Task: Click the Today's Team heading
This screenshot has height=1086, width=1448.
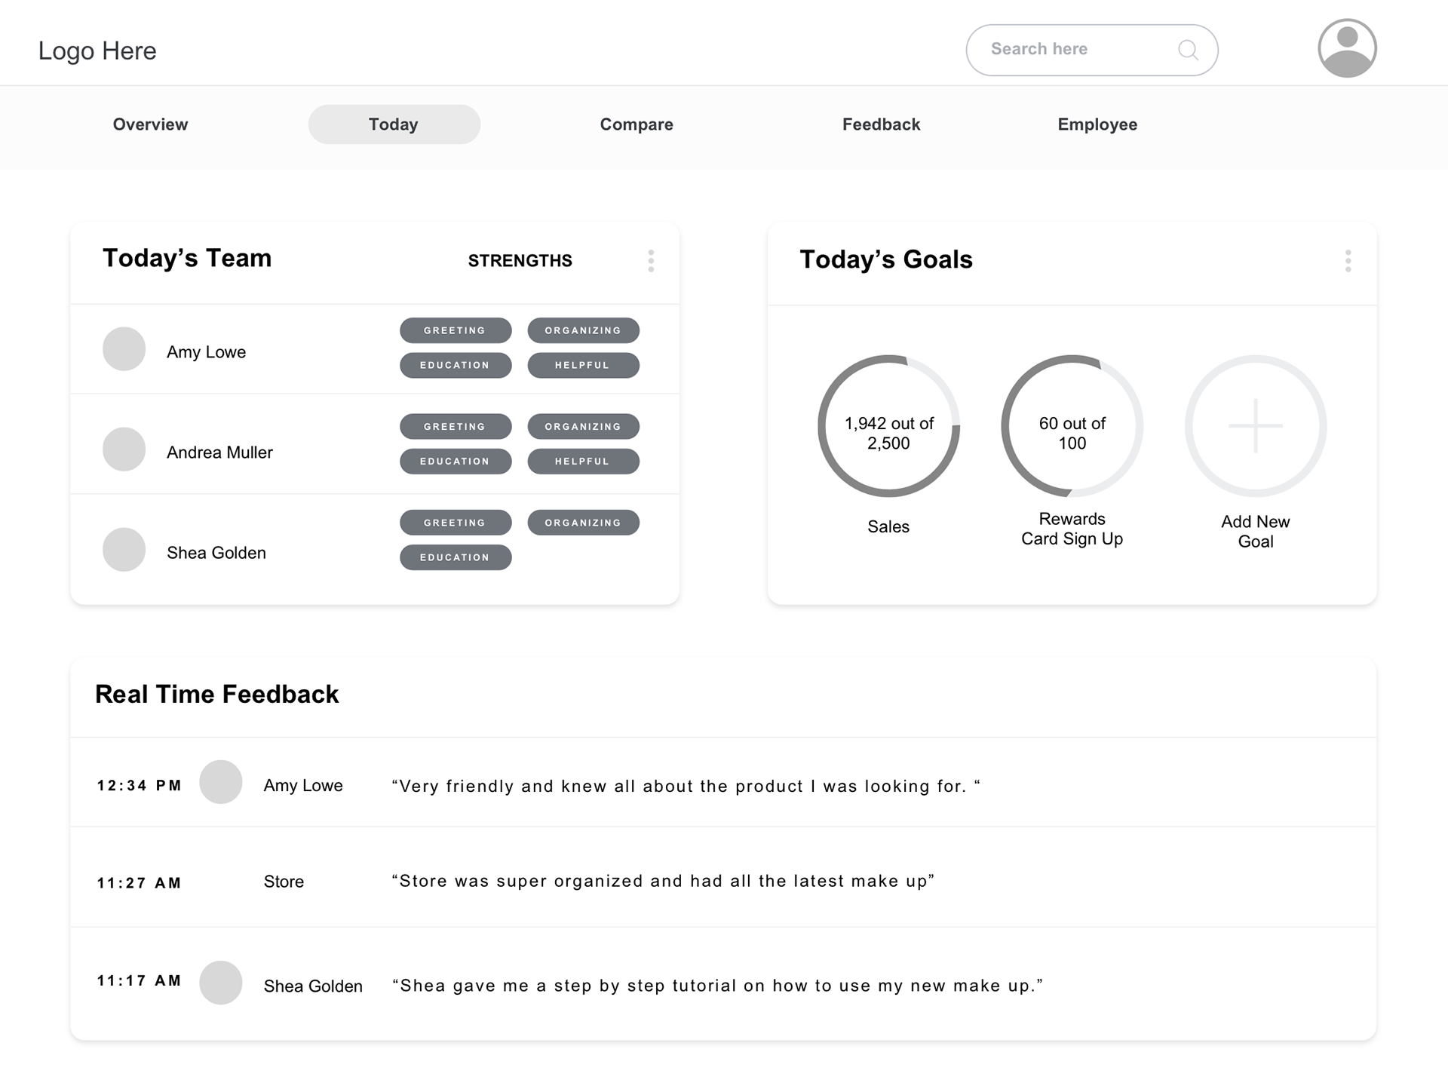Action: coord(187,258)
